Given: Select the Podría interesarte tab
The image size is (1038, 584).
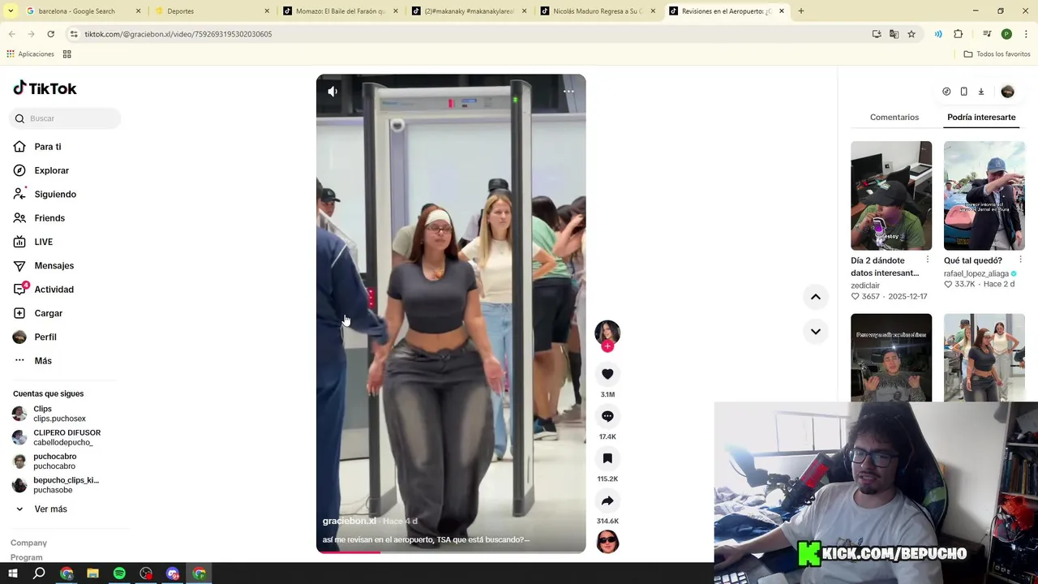Looking at the screenshot, I should pyautogui.click(x=981, y=118).
